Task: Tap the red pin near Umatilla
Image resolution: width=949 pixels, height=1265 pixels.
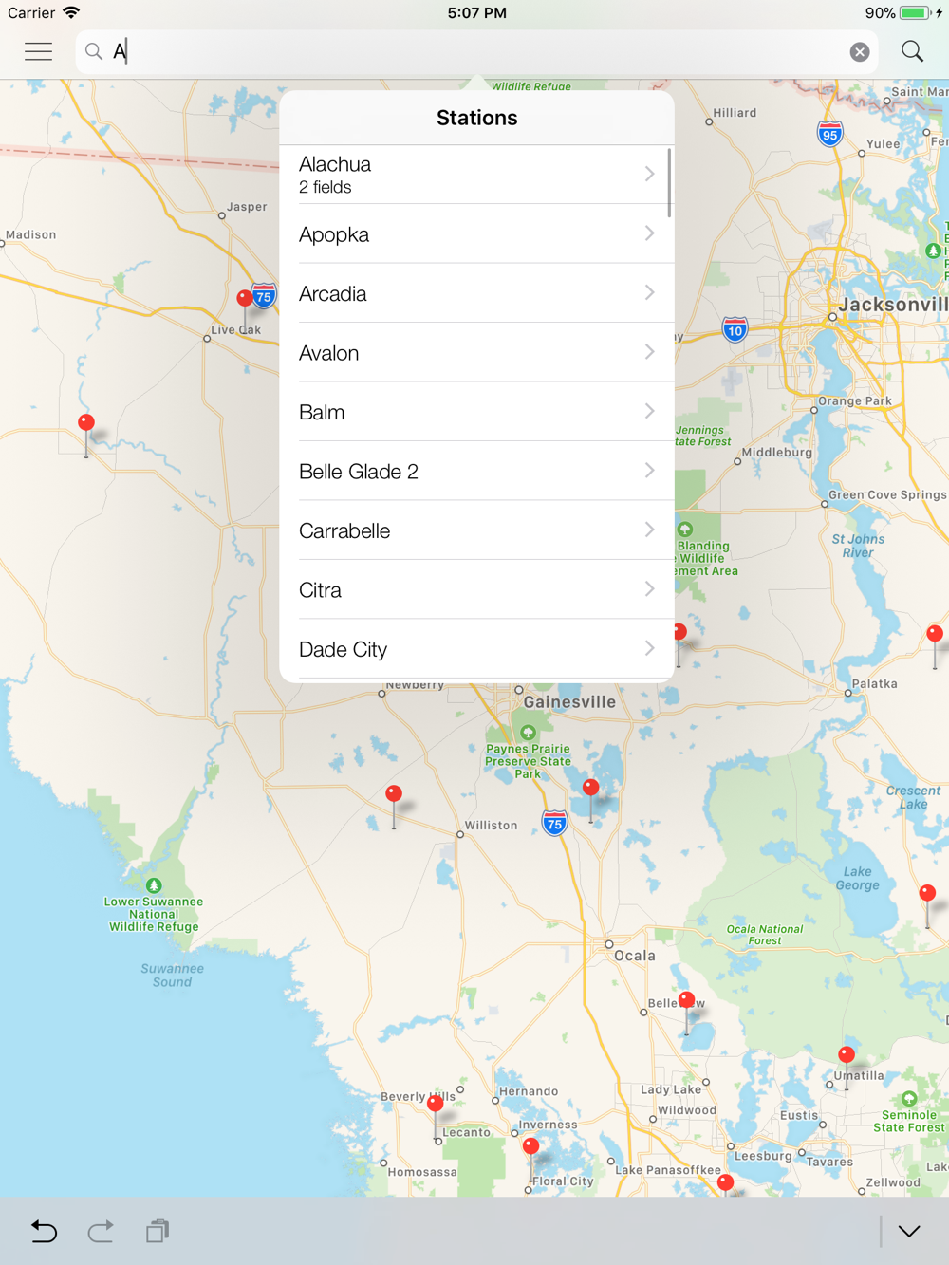Action: [x=847, y=1055]
